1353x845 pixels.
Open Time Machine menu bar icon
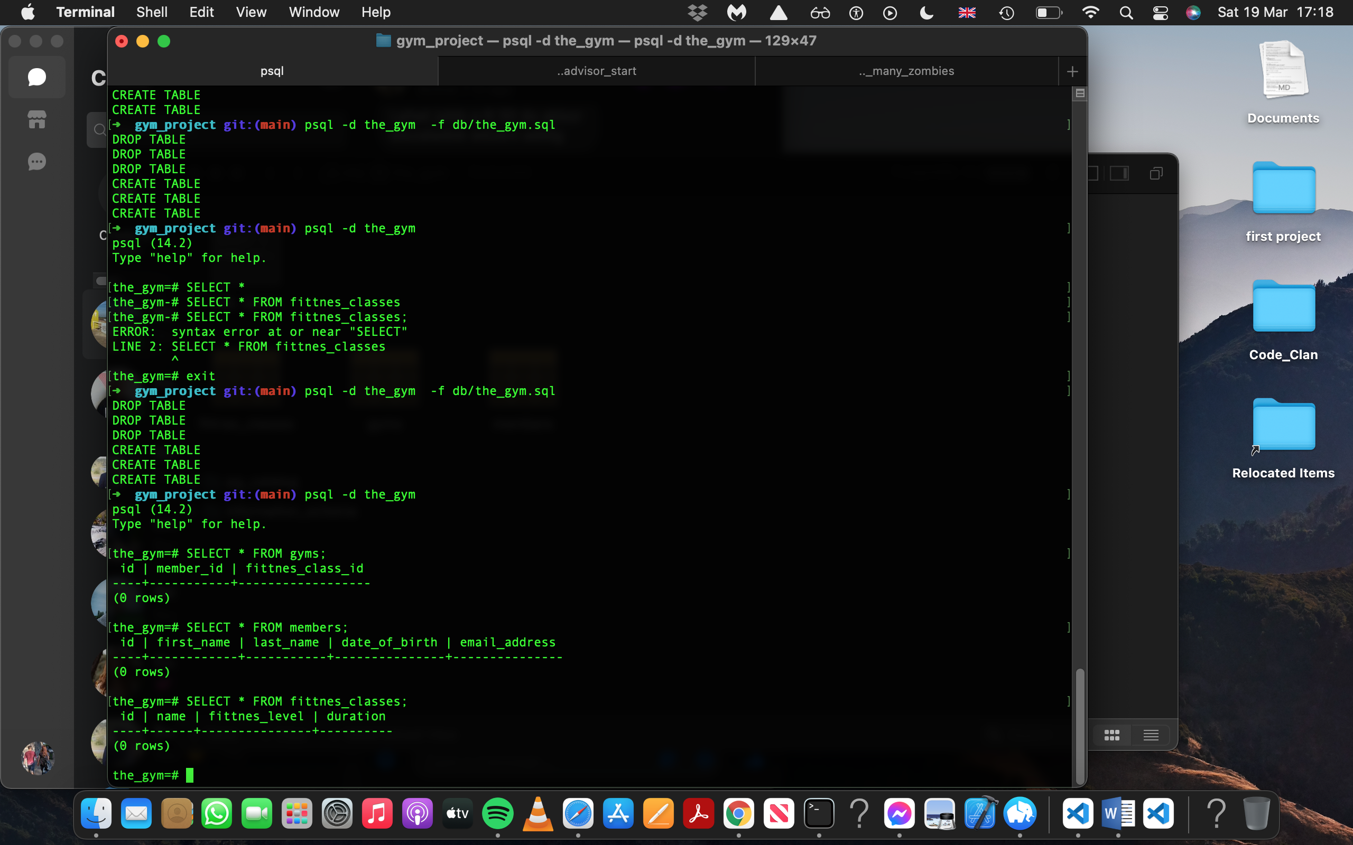pyautogui.click(x=1006, y=12)
